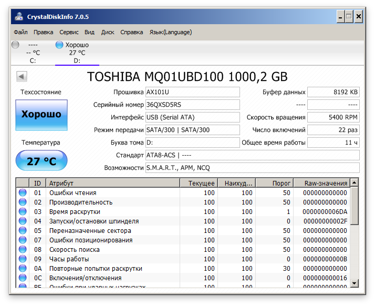
Task: Click the Буфер данных value 8192 KB
Action: 334,92
